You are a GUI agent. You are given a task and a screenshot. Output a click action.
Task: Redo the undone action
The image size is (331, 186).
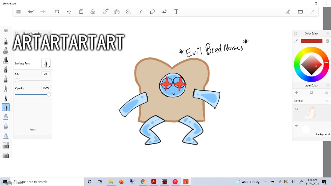pyautogui.click(x=42, y=12)
